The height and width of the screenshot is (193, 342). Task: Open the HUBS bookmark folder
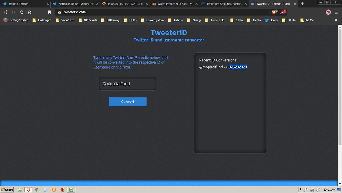pos(130,20)
